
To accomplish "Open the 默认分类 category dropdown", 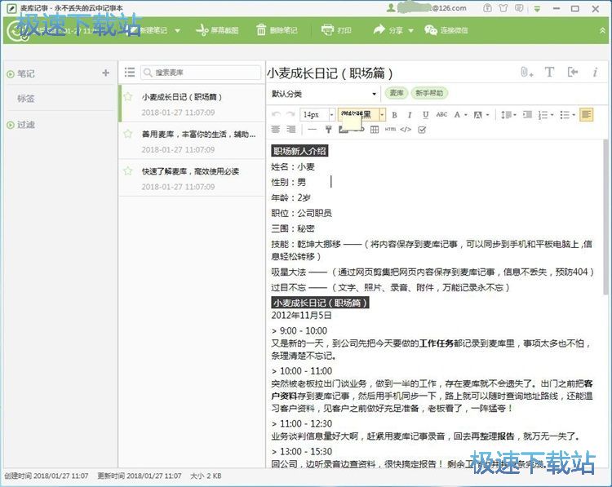I will (x=324, y=94).
